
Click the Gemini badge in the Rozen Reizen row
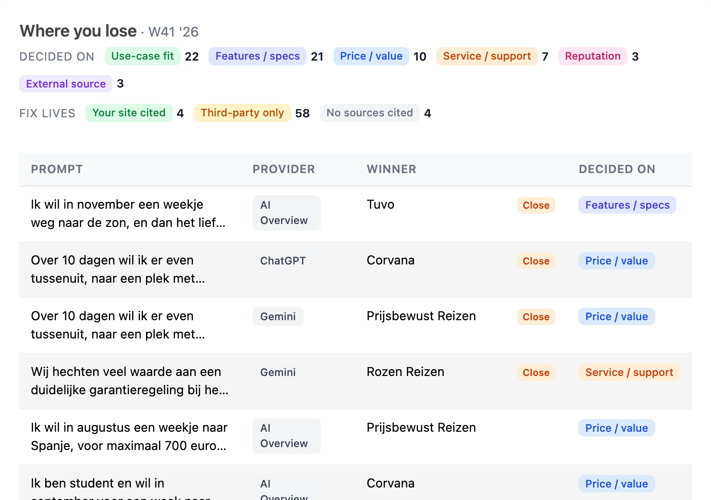click(278, 372)
